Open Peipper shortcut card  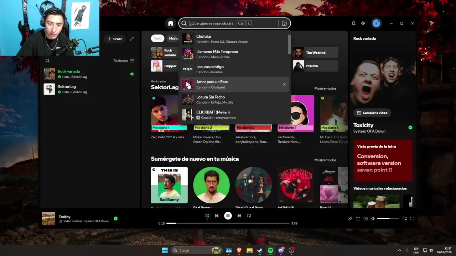165,66
